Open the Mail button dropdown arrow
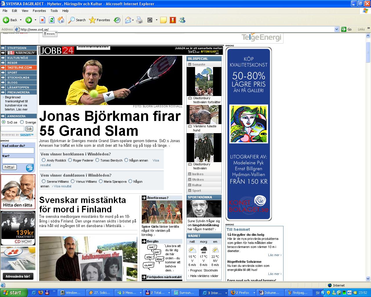The height and width of the screenshot is (297, 371). click(133, 20)
